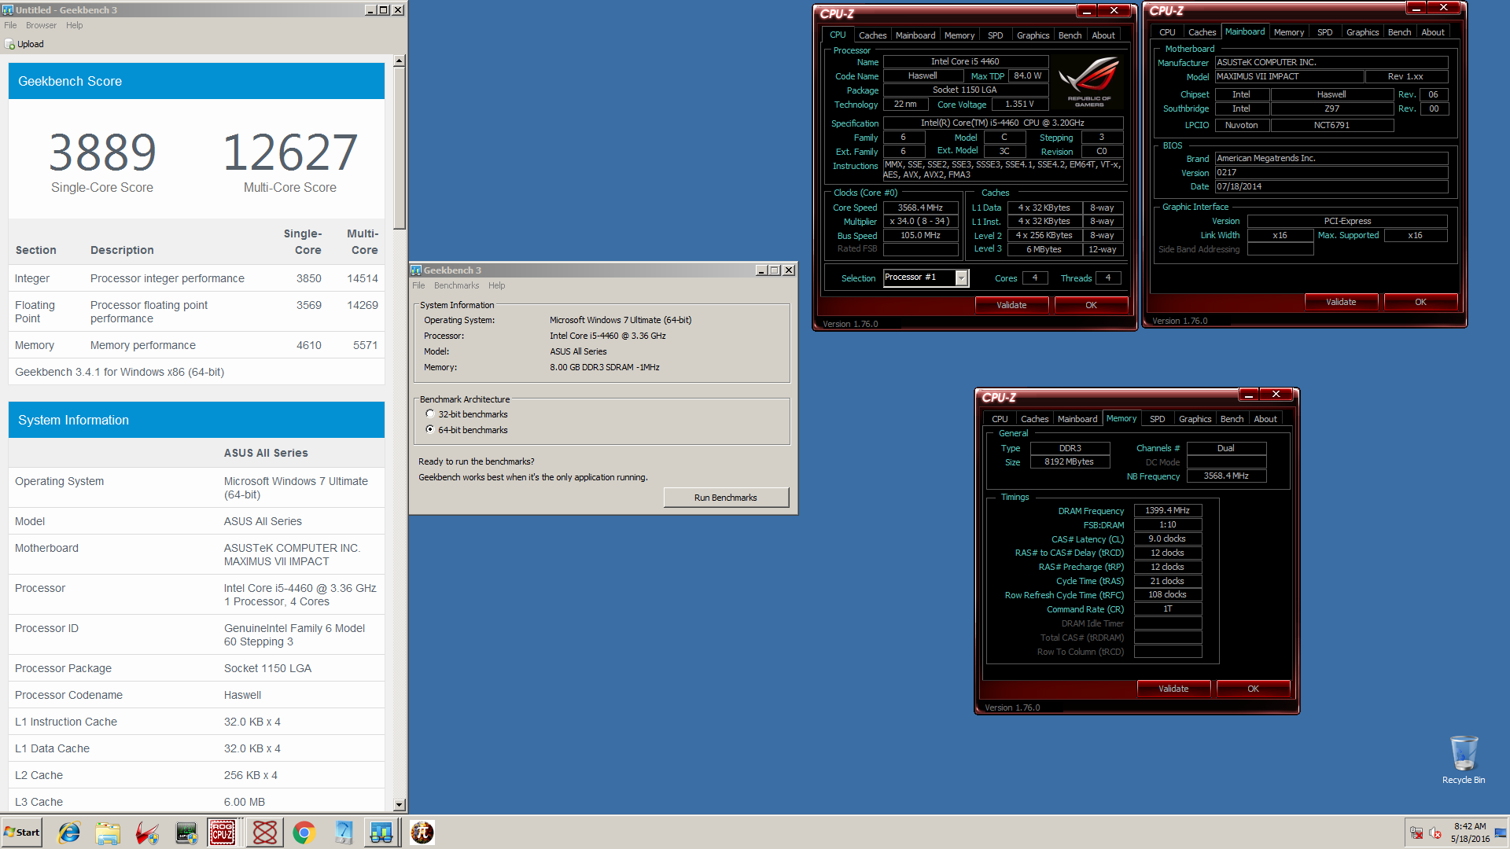Switch to Graphics tab in CPU-Z Mainboard window

[1362, 32]
